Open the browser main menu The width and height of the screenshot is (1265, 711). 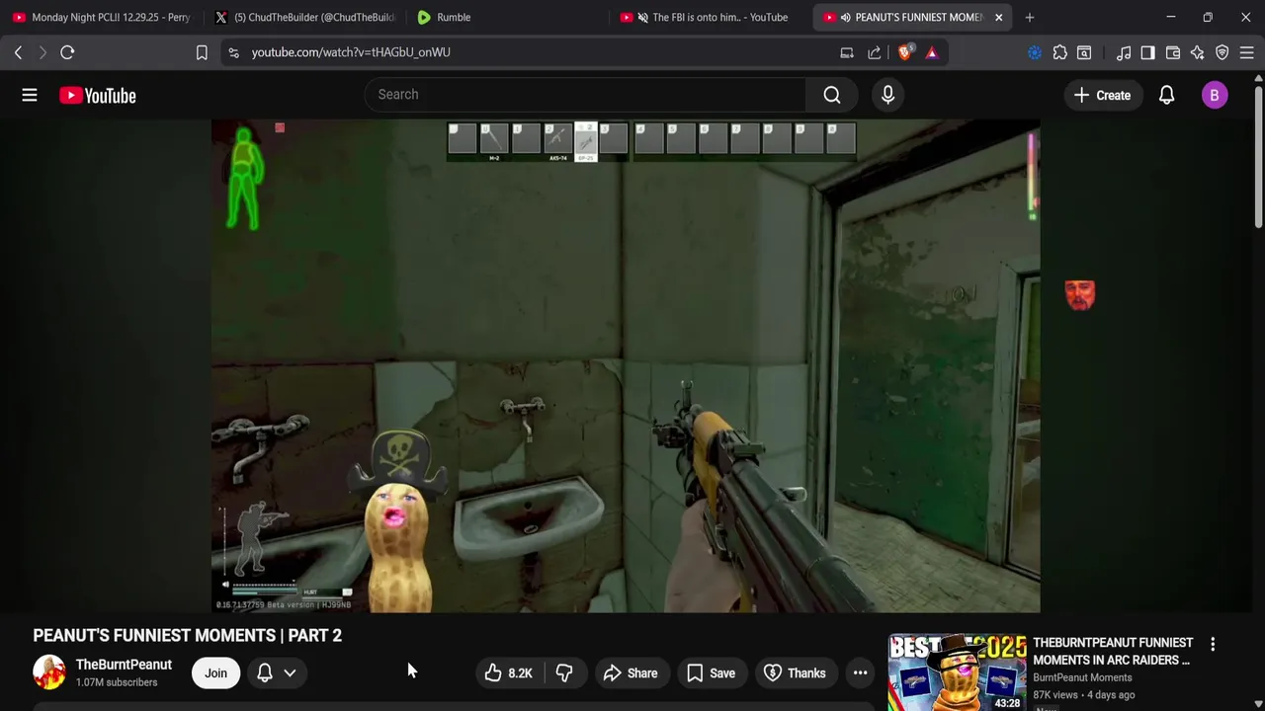point(1246,52)
